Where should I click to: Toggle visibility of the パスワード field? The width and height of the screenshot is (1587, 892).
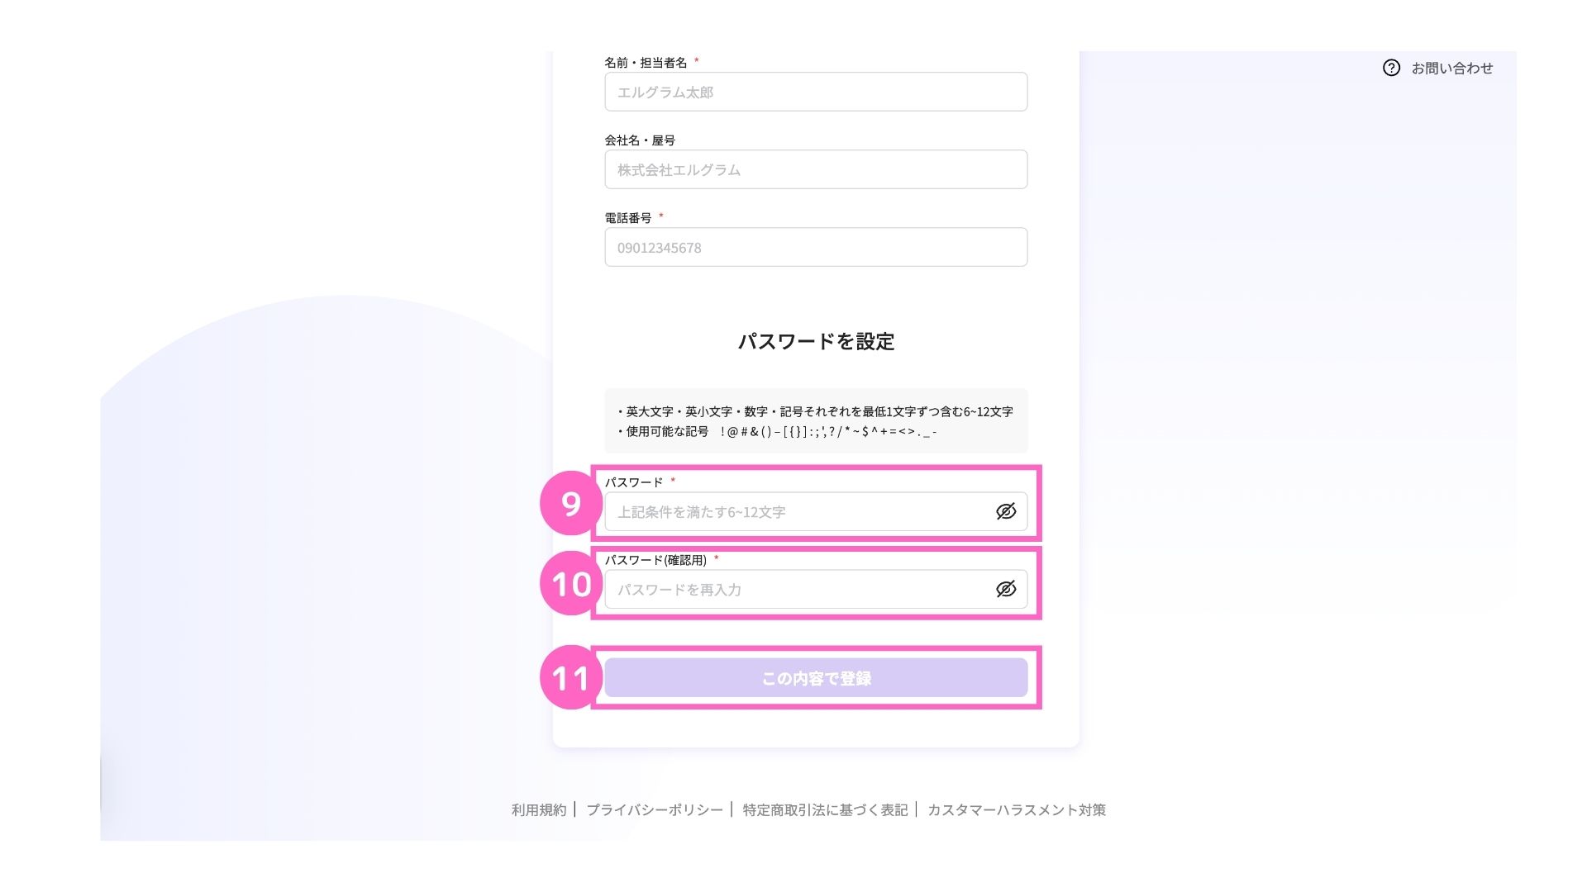1005,511
